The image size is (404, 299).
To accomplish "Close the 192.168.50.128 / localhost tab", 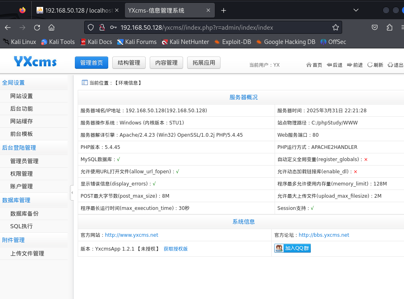I will 117,10.
